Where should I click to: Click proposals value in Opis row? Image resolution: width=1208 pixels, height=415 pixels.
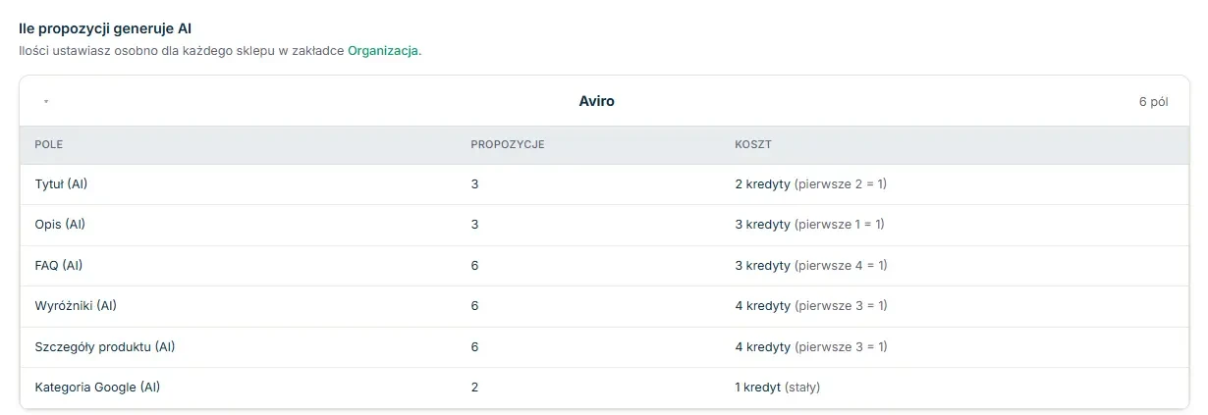tap(474, 225)
